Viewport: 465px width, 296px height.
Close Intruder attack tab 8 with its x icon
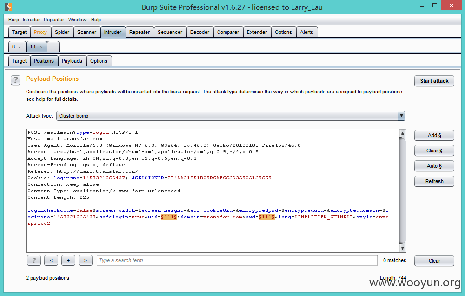click(x=20, y=47)
